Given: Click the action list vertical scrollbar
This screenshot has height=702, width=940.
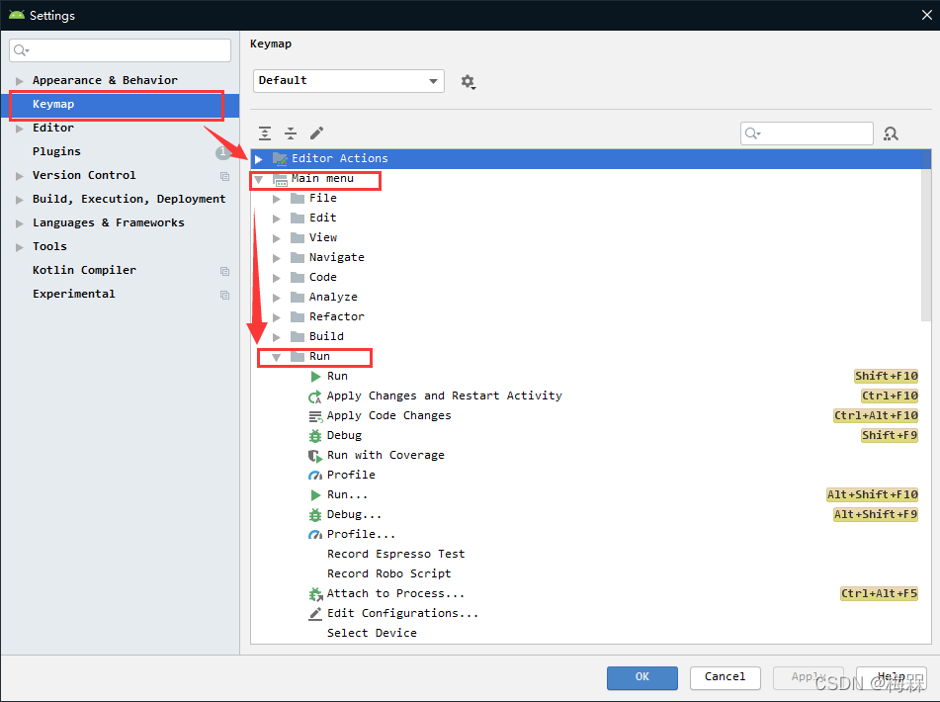Looking at the screenshot, I should 925,235.
